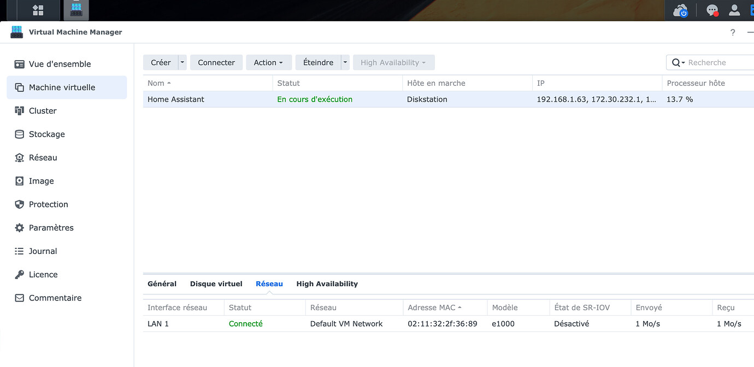Select the Image section

point(41,181)
